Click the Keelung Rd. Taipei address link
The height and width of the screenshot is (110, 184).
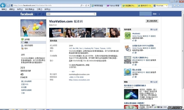pyautogui.click(x=90, y=48)
